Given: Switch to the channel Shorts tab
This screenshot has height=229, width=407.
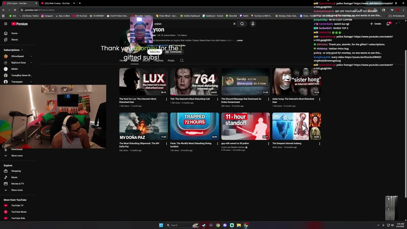Looking at the screenshot, I should coord(146,60).
